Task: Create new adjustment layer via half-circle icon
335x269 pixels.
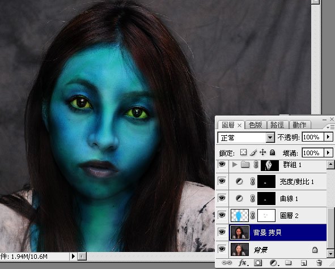Action: [x=274, y=263]
